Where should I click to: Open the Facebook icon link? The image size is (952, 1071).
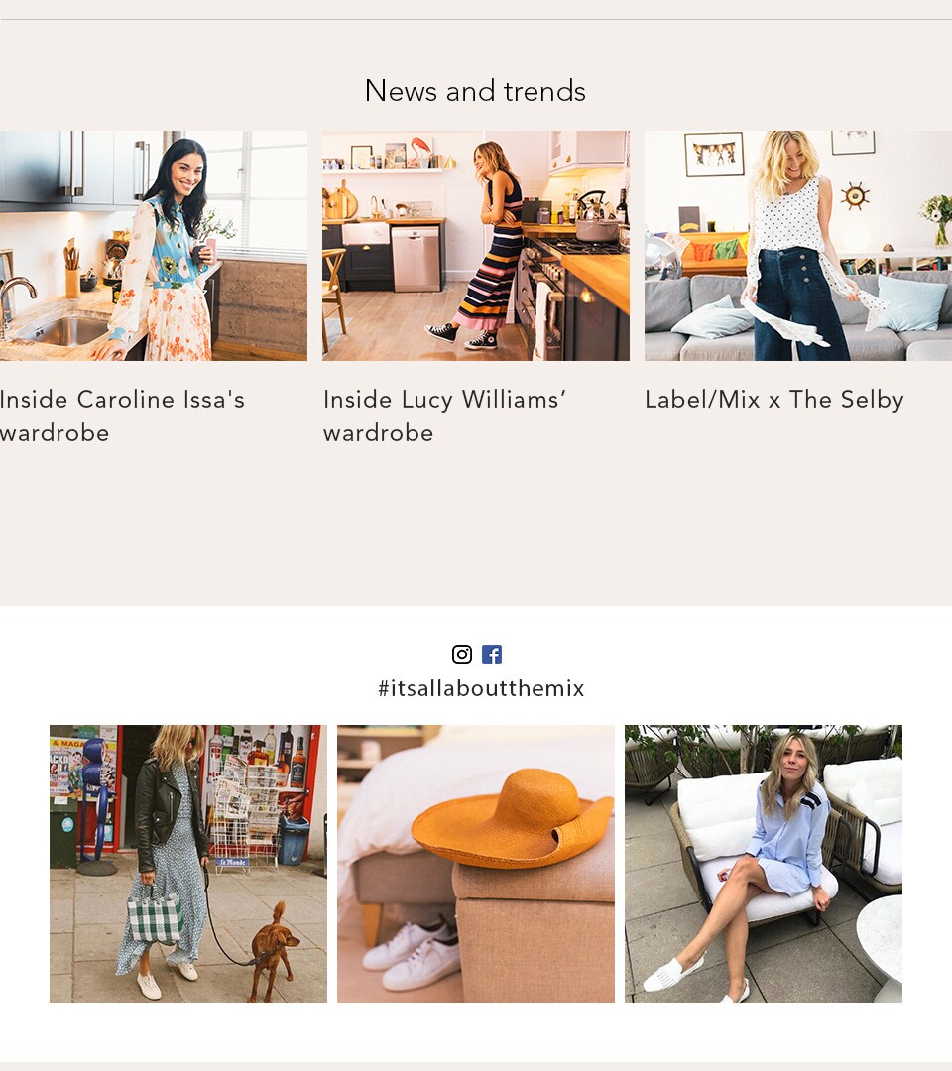click(492, 654)
